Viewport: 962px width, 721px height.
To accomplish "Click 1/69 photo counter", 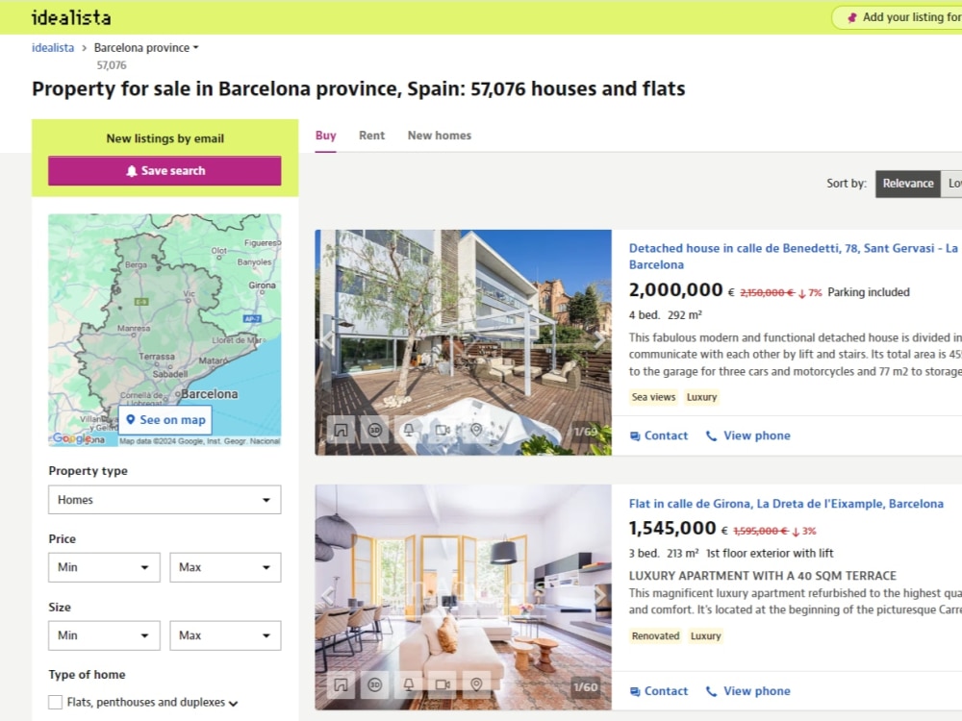I will [586, 432].
